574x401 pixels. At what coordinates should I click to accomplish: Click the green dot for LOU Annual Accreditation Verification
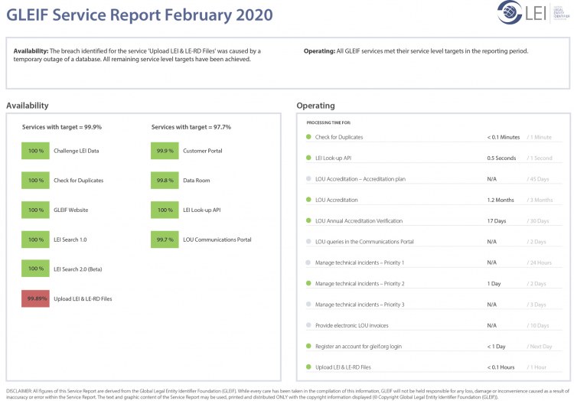pyautogui.click(x=308, y=221)
